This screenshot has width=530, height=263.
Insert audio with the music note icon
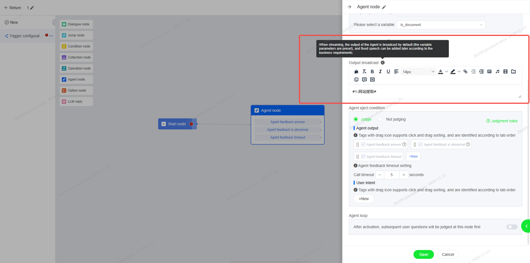497,72
